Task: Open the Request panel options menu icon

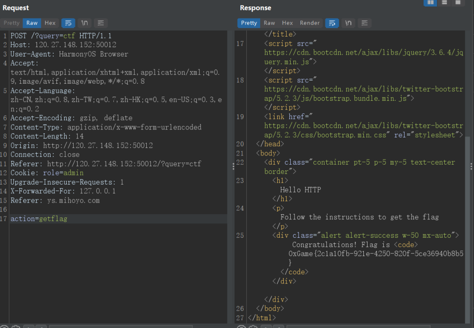Action: (x=100, y=23)
